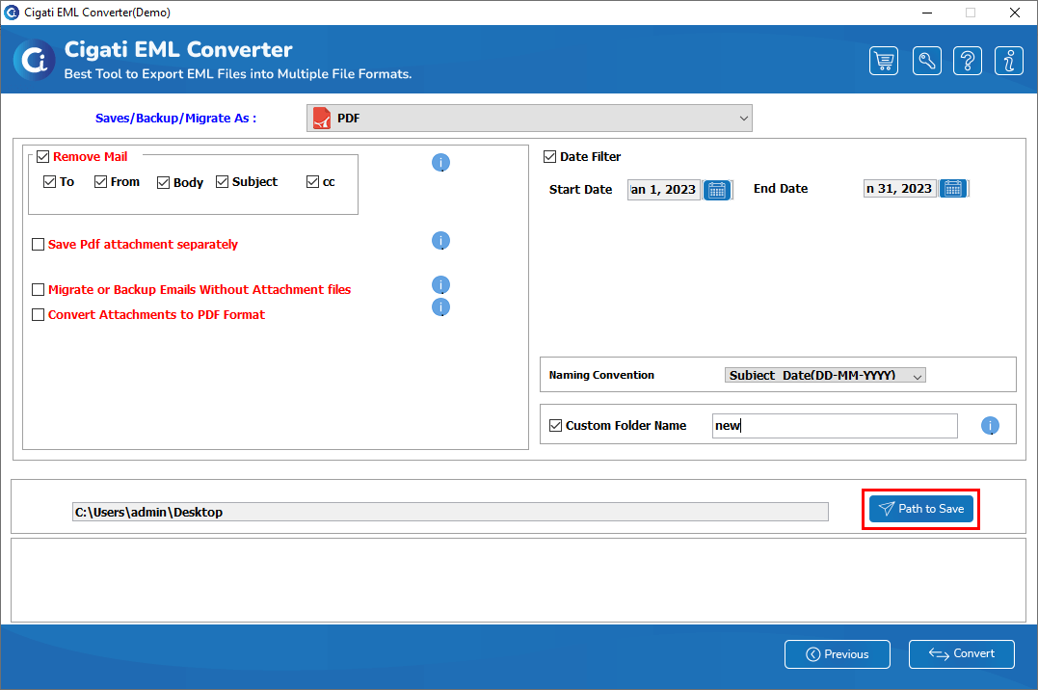Show info for Custom Folder Name
This screenshot has width=1038, height=690.
point(990,426)
